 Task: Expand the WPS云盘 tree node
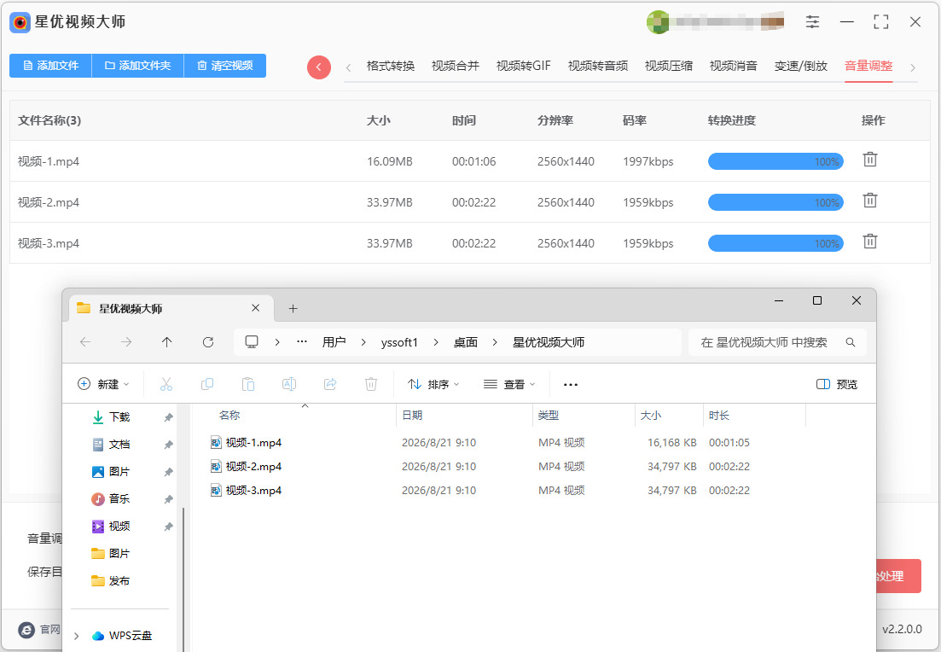point(76,636)
